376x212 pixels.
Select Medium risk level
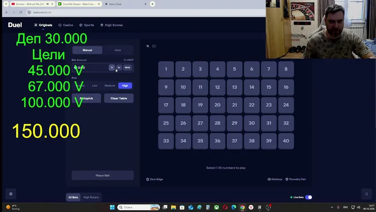pyautogui.click(x=110, y=86)
